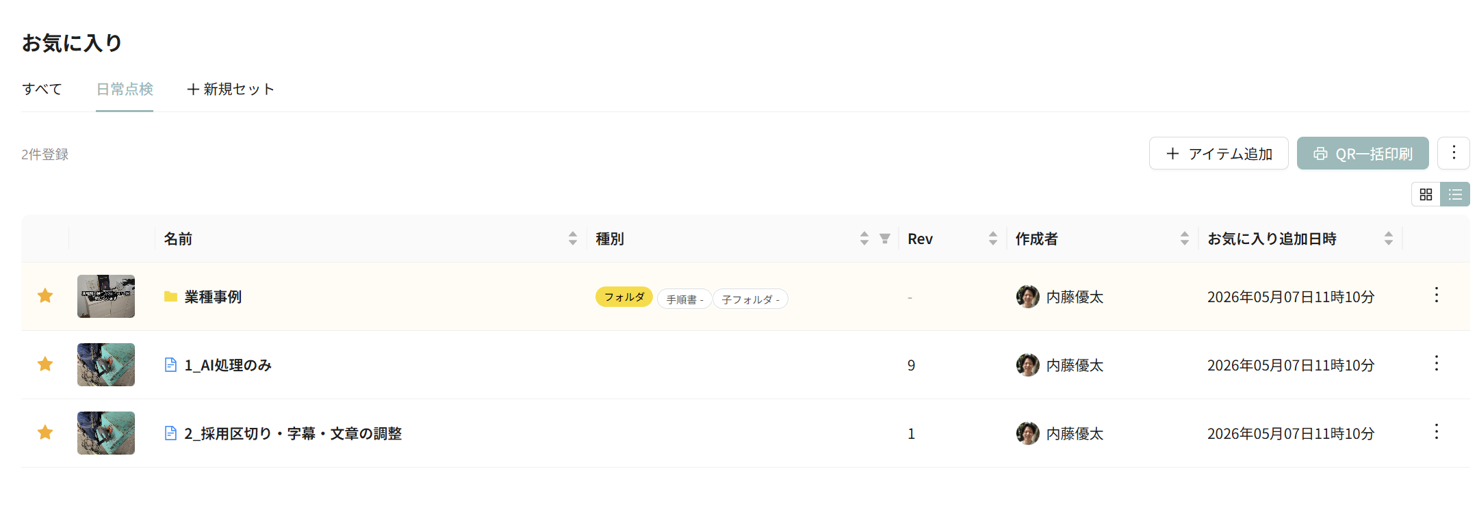
Task: Switch to the すべて tab
Action: coord(42,90)
